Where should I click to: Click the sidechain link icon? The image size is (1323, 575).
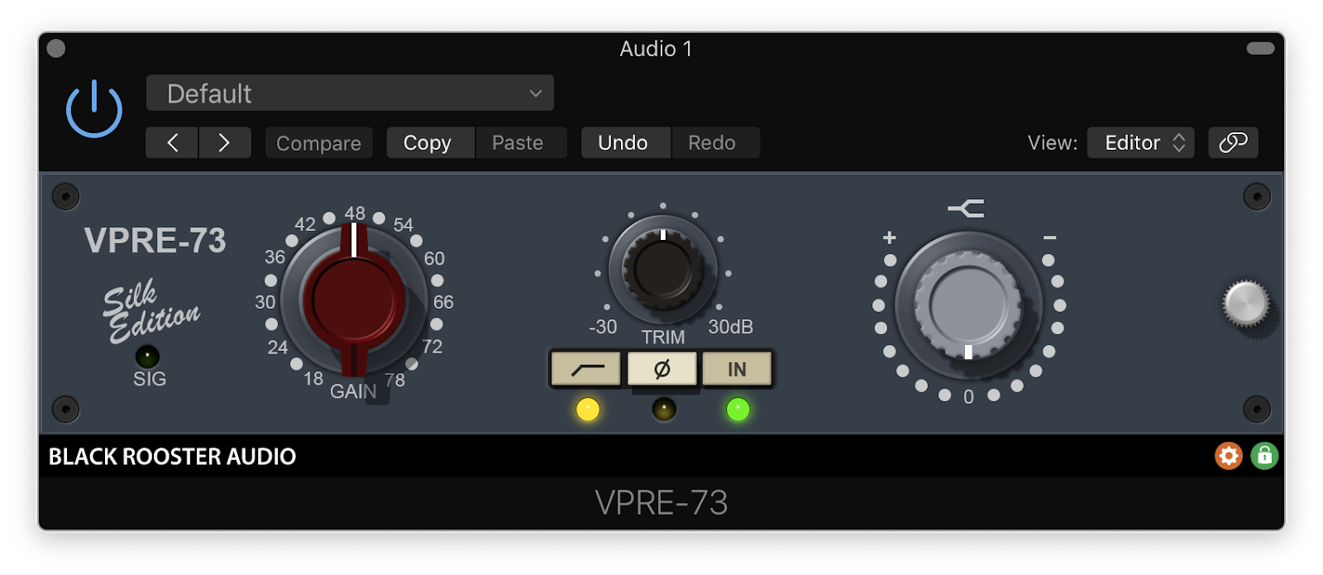coord(1233,142)
